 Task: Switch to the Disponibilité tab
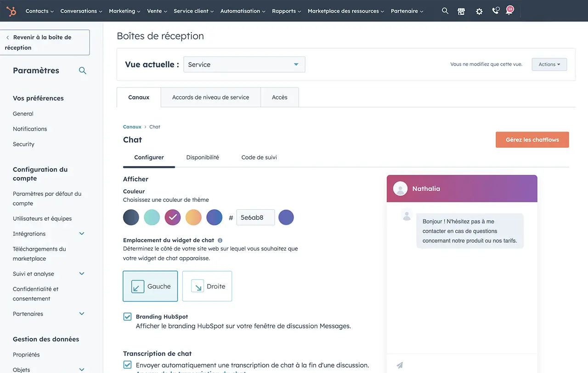coord(203,157)
